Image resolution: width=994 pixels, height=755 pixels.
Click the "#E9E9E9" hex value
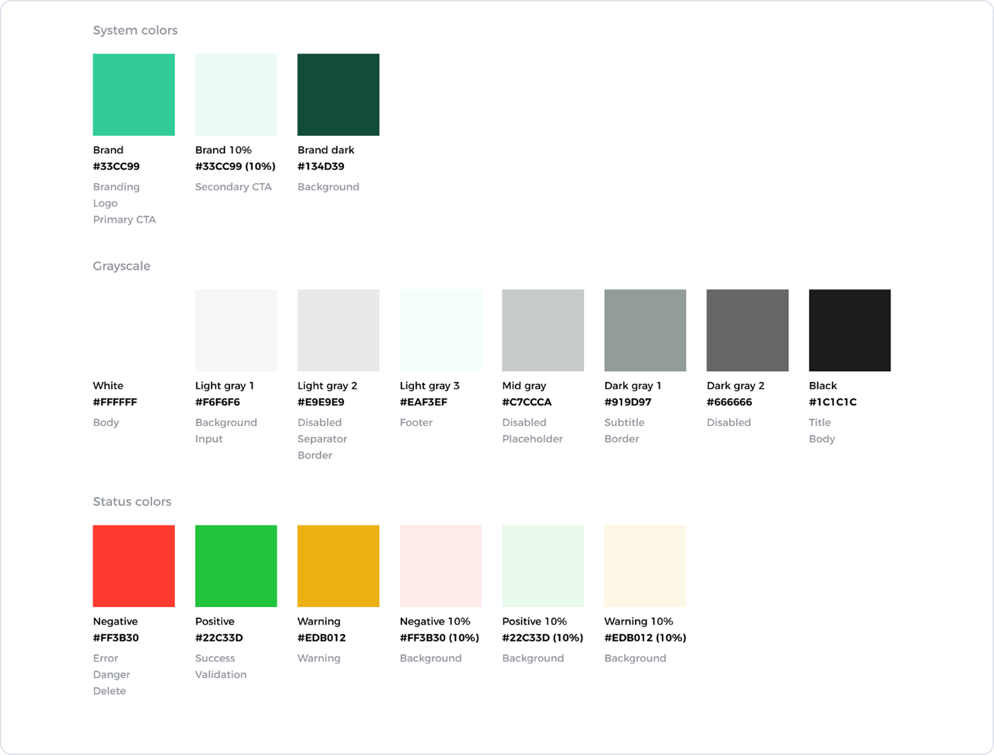320,402
